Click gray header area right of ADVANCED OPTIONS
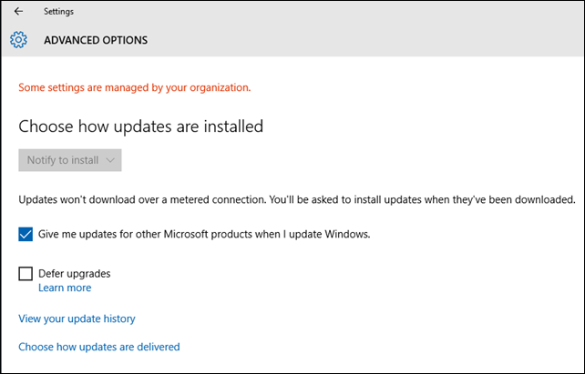 tap(365, 40)
